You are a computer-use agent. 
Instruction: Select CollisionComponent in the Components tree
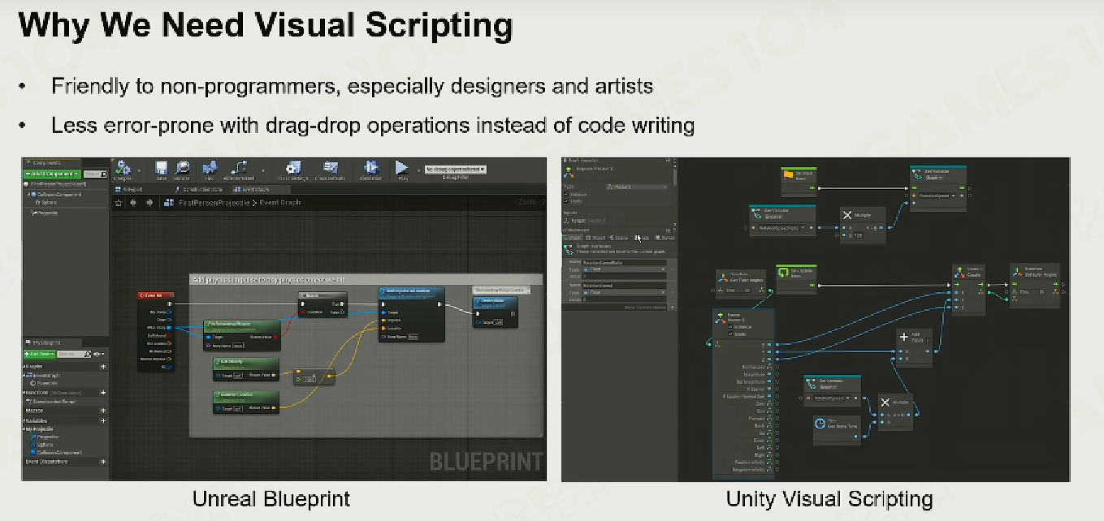click(54, 194)
